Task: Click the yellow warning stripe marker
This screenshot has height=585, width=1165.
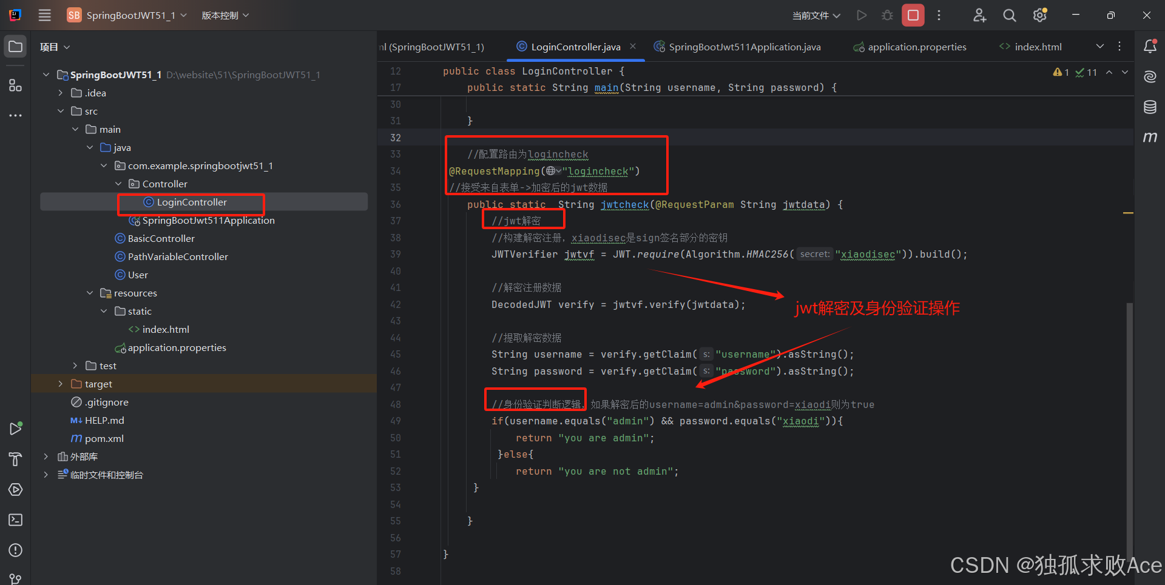Action: 1129,213
